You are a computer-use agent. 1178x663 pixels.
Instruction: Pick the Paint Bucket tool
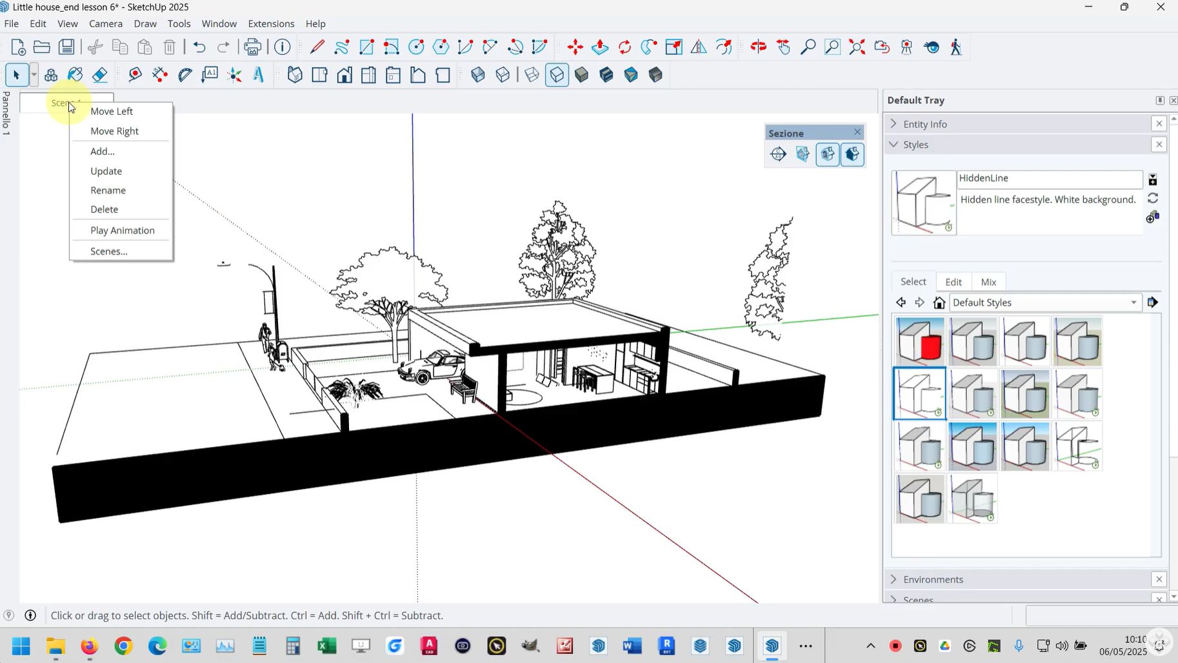(x=75, y=75)
